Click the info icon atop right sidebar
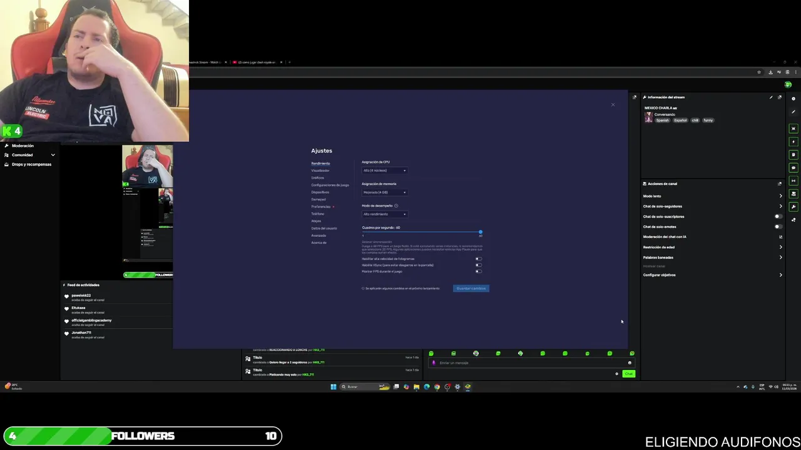Viewport: 801px width, 450px height. 793,99
